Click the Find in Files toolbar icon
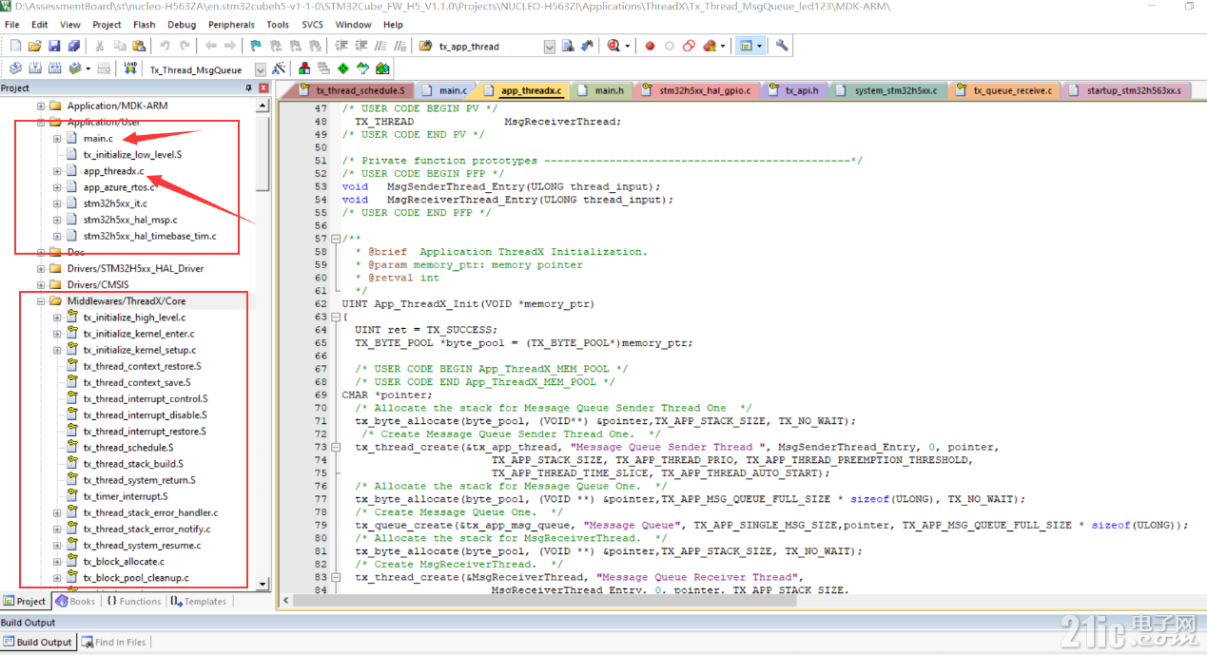Screen dimensions: 1207x655 pos(425,46)
